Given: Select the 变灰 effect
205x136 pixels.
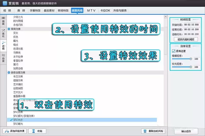Looking at the screenshot, I should click(x=16, y=33).
